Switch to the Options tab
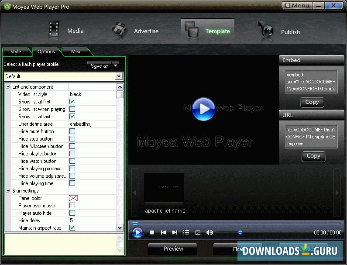347x265 pixels. pos(46,52)
